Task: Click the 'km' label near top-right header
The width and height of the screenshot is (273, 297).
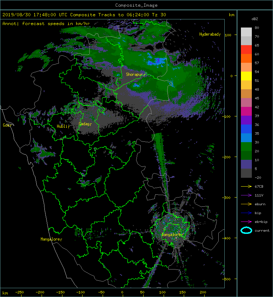Action: 231,15
